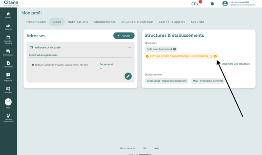This screenshot has height=155, width=262.
Task: Open Discussions in the sidebar
Action: (8, 52)
